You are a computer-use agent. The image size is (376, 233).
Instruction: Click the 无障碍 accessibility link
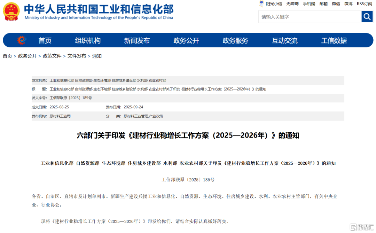(292, 4)
